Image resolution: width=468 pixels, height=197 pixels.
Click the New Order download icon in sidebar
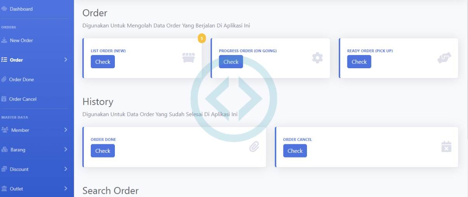4,40
